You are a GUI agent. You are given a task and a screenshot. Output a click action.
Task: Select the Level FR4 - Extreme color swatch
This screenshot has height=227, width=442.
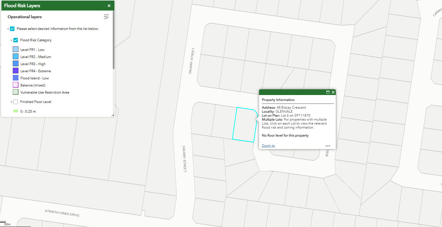[x=16, y=71]
